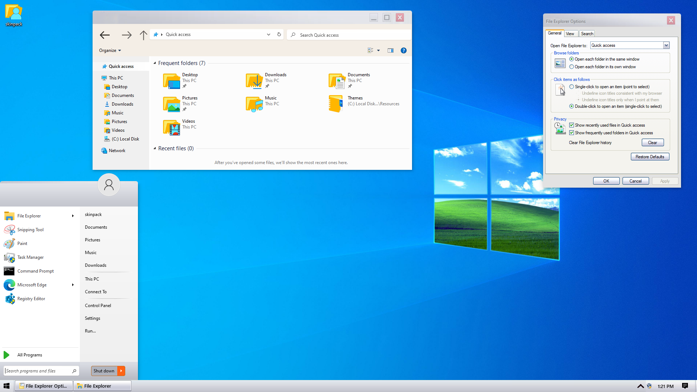The image size is (697, 392).
Task: Launch Registry Editor from Start menu
Action: click(x=31, y=299)
